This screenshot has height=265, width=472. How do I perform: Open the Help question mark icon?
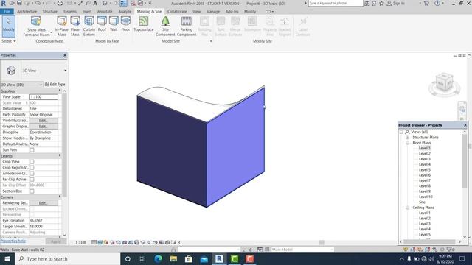click(437, 3)
